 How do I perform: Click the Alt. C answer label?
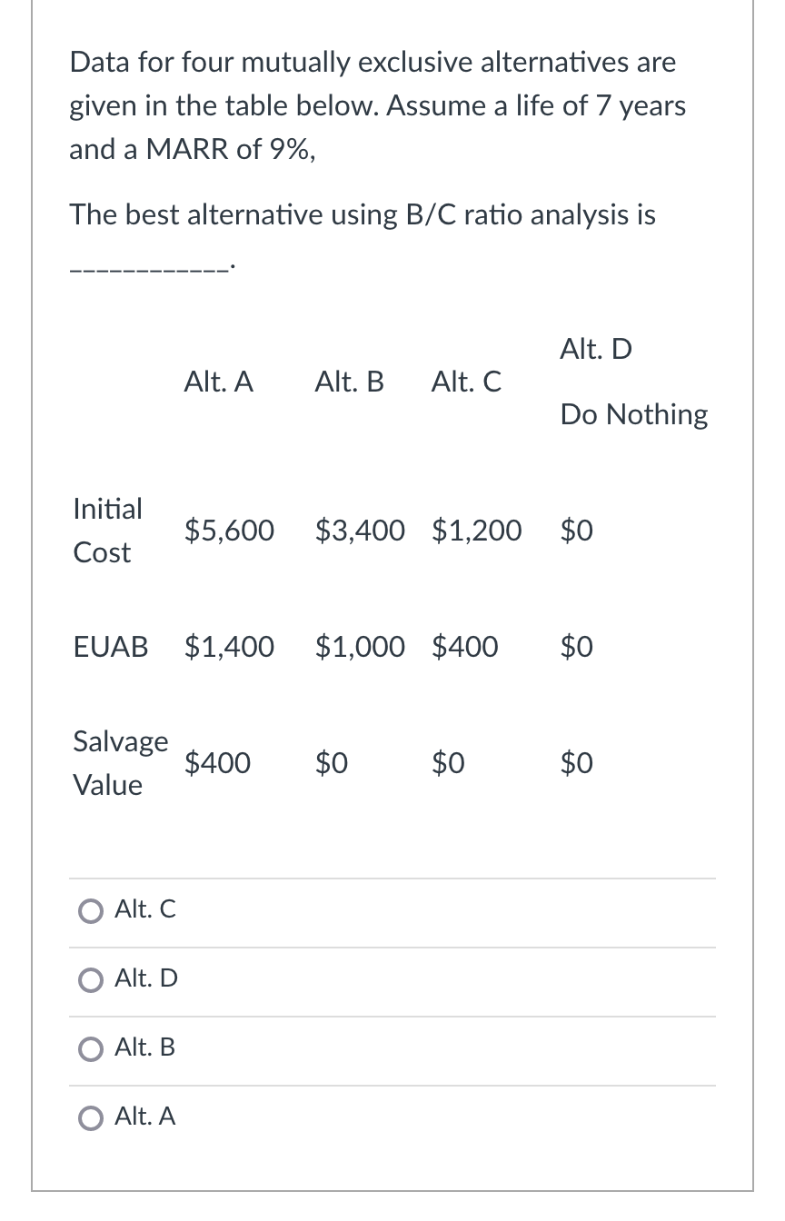(x=145, y=910)
